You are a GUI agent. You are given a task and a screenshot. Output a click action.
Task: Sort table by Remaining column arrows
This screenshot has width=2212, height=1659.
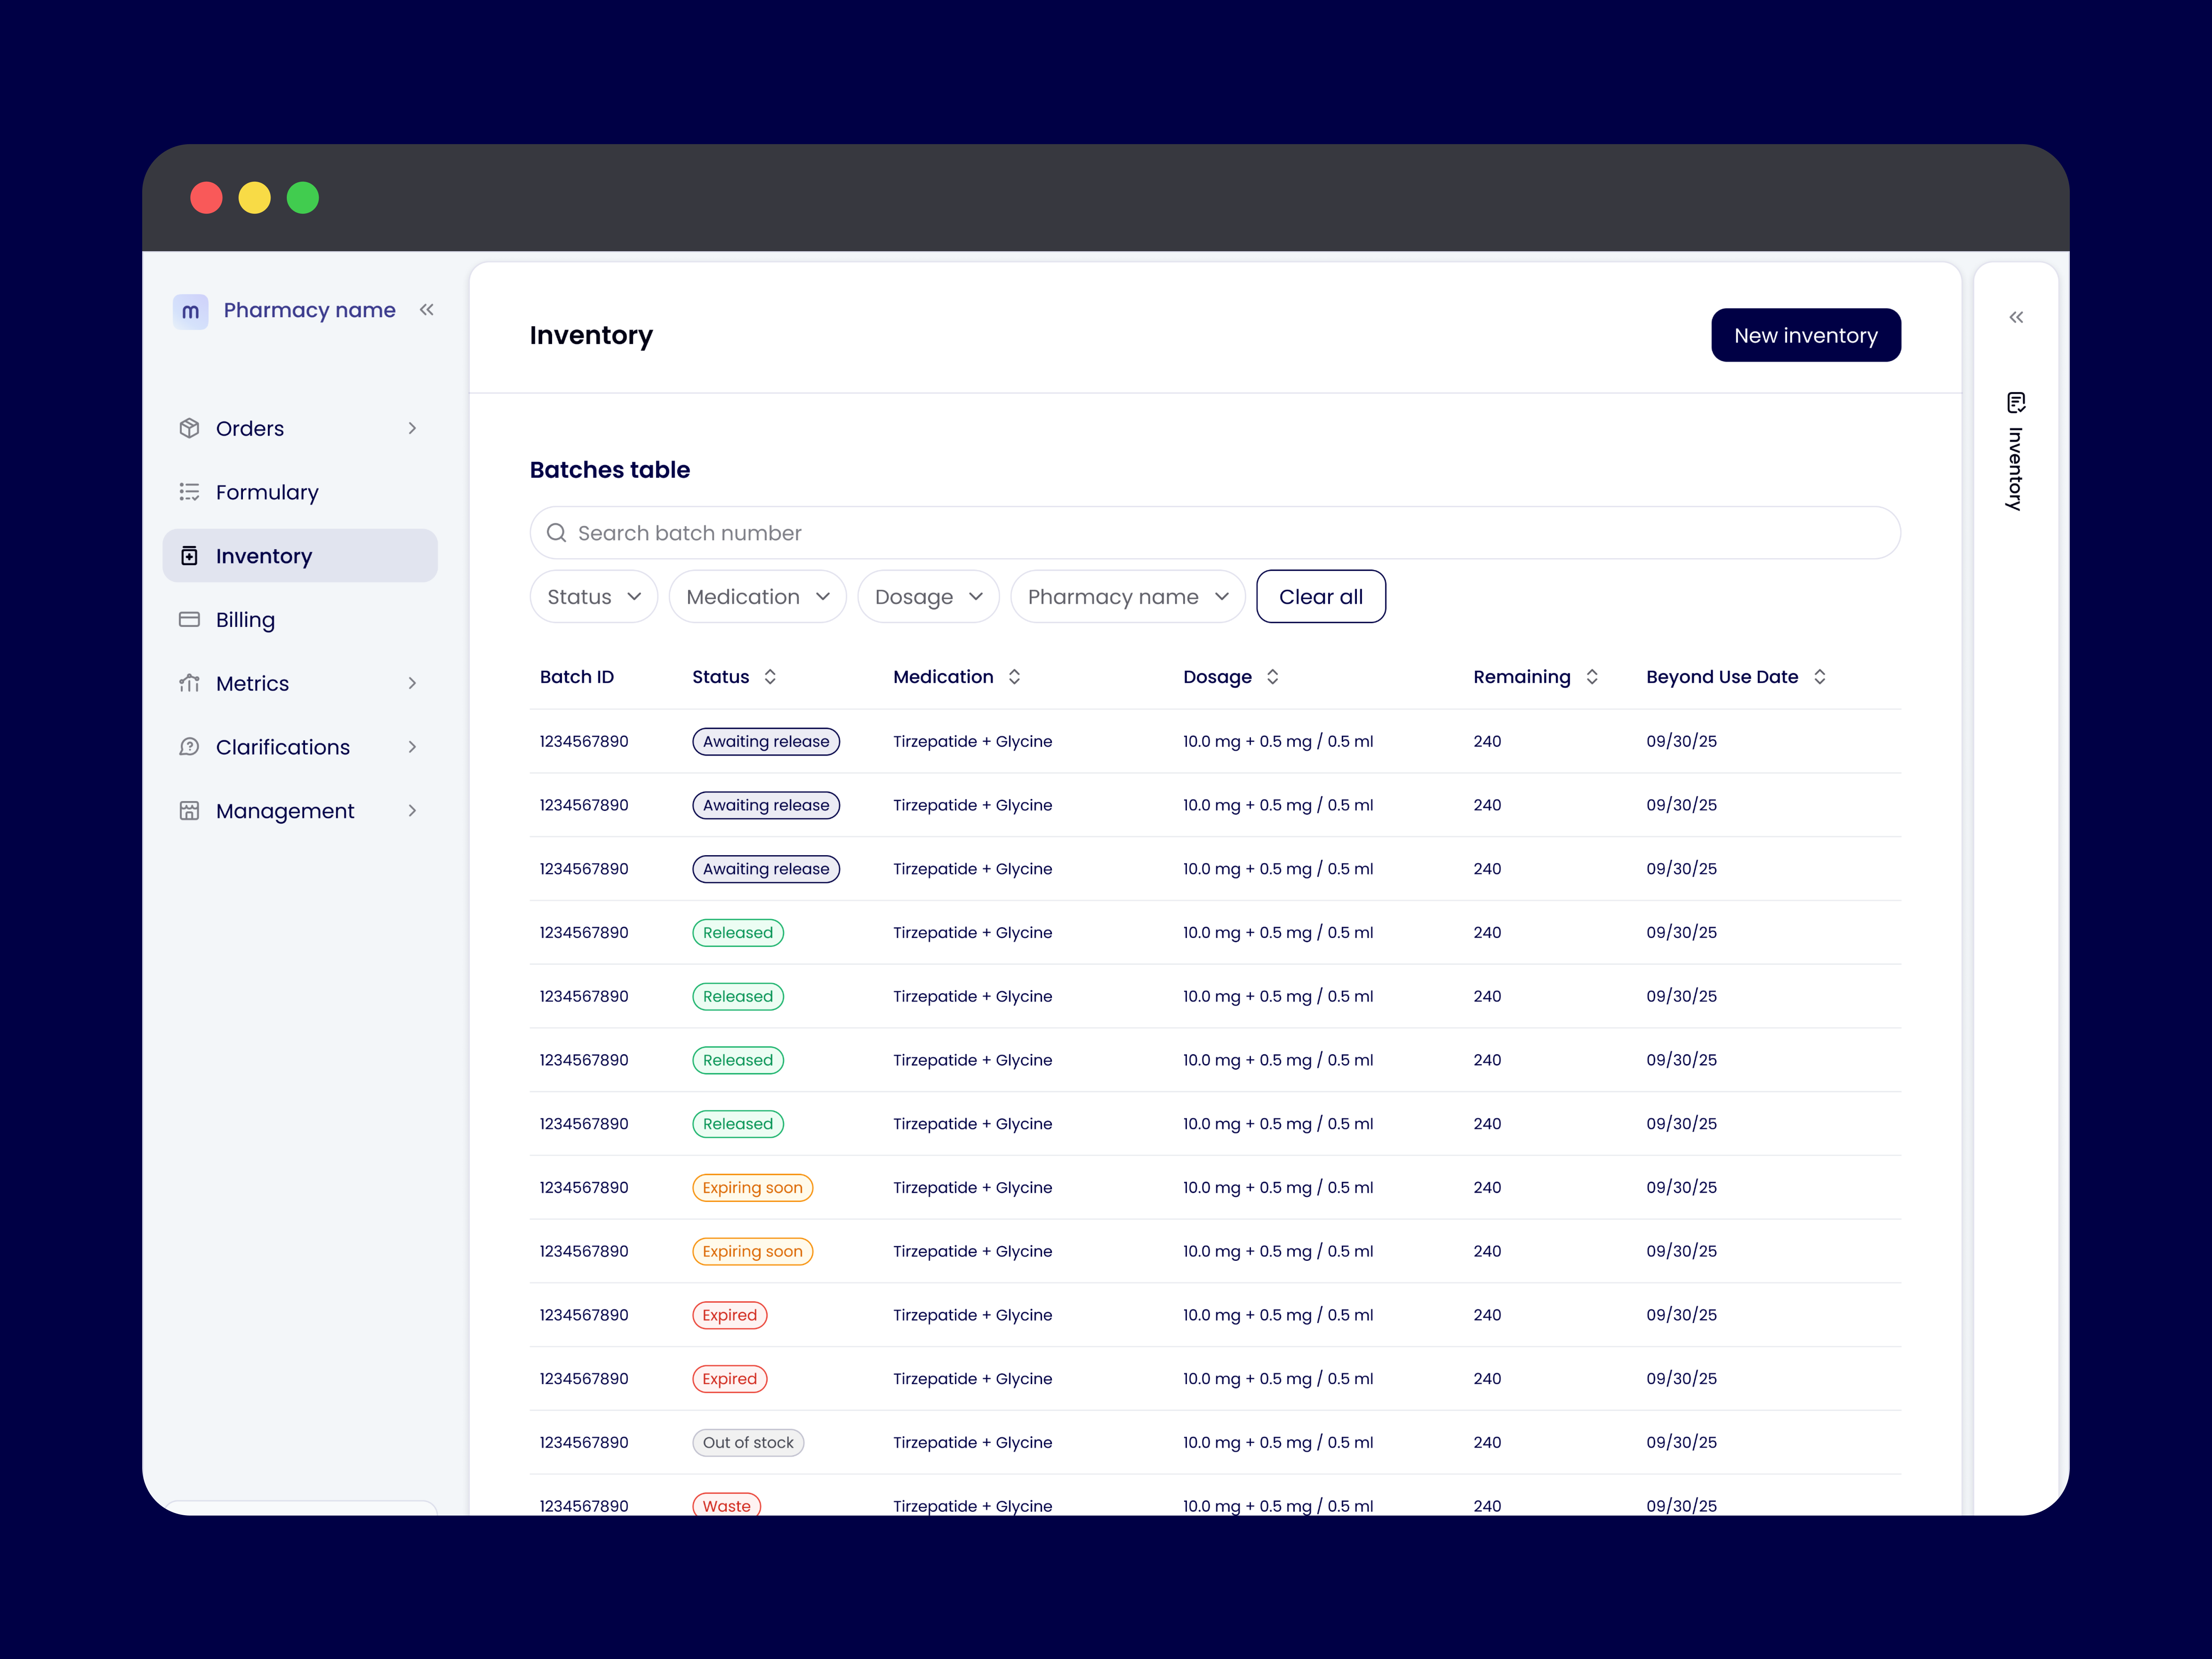(x=1592, y=677)
